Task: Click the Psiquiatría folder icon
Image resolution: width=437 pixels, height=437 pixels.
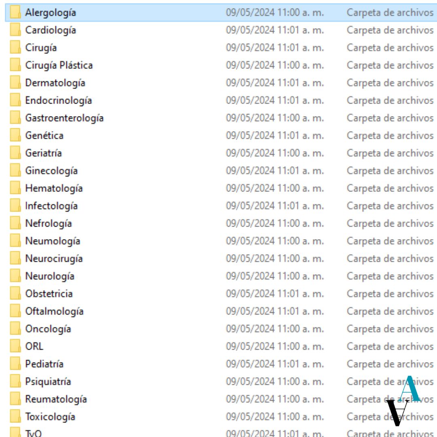Action: pos(15,382)
